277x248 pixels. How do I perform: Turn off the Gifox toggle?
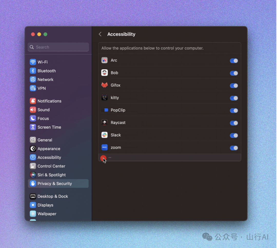pos(234,85)
